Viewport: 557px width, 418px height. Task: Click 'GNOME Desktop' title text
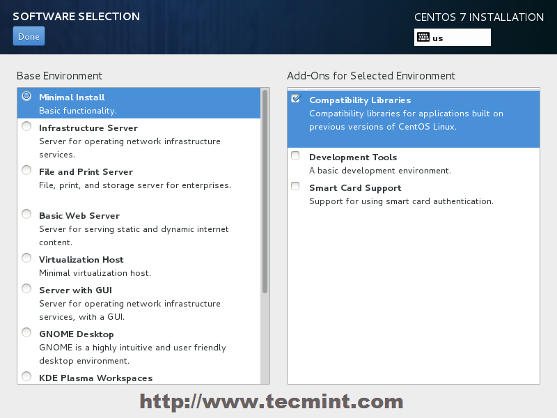pyautogui.click(x=77, y=334)
